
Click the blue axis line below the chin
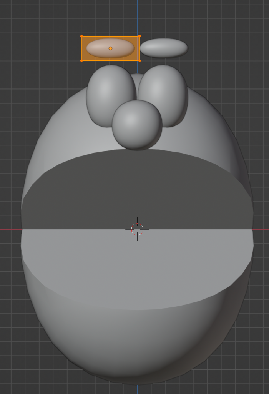[x=137, y=389]
